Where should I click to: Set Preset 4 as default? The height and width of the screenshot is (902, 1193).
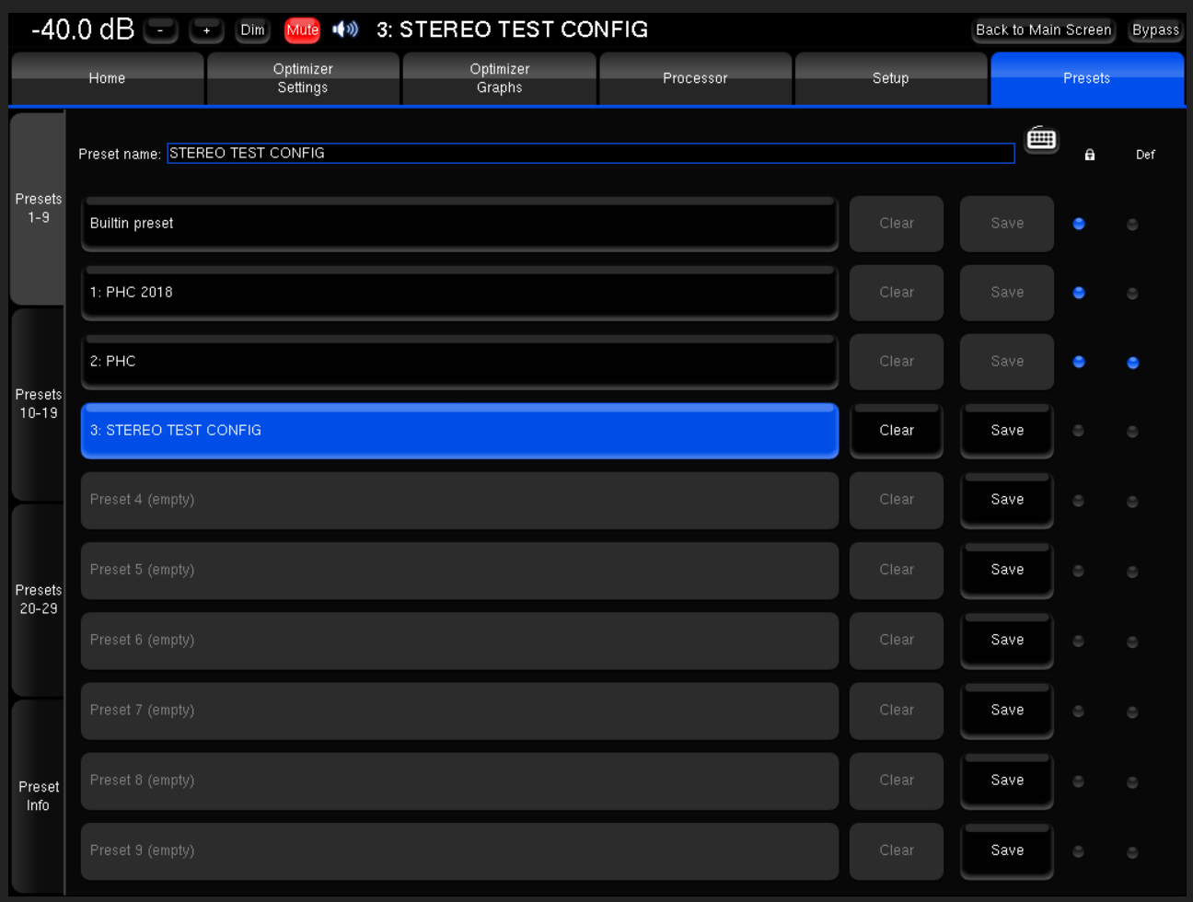[x=1133, y=502]
